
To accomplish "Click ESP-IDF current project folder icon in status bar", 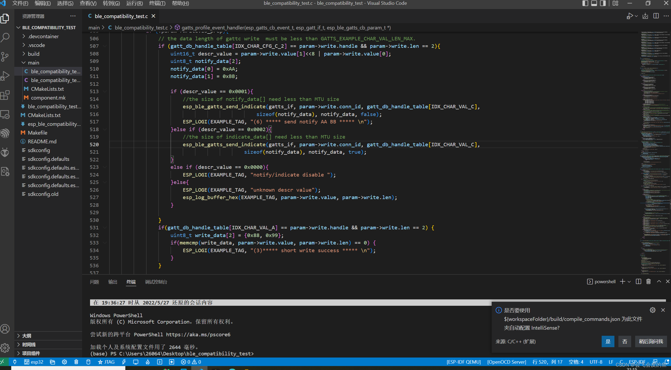I will pos(52,362).
